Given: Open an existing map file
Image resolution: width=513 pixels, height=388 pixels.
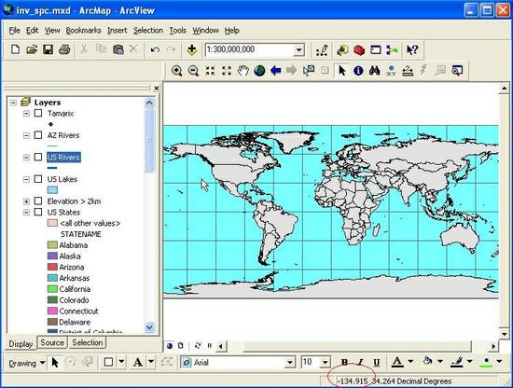Looking at the screenshot, I should pos(32,49).
